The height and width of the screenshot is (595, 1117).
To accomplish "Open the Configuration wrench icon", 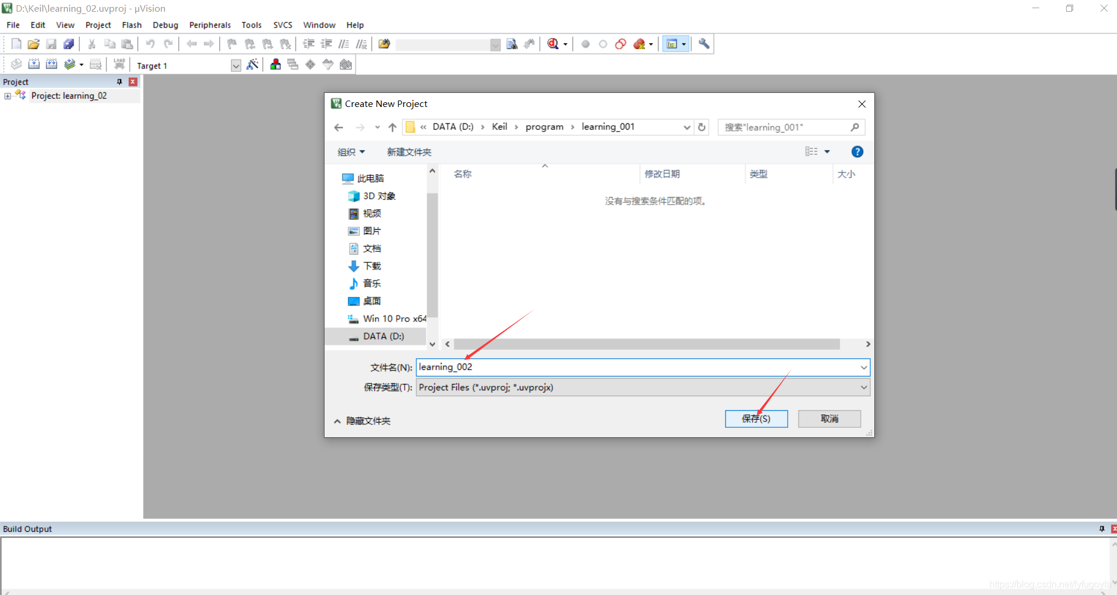I will tap(704, 44).
